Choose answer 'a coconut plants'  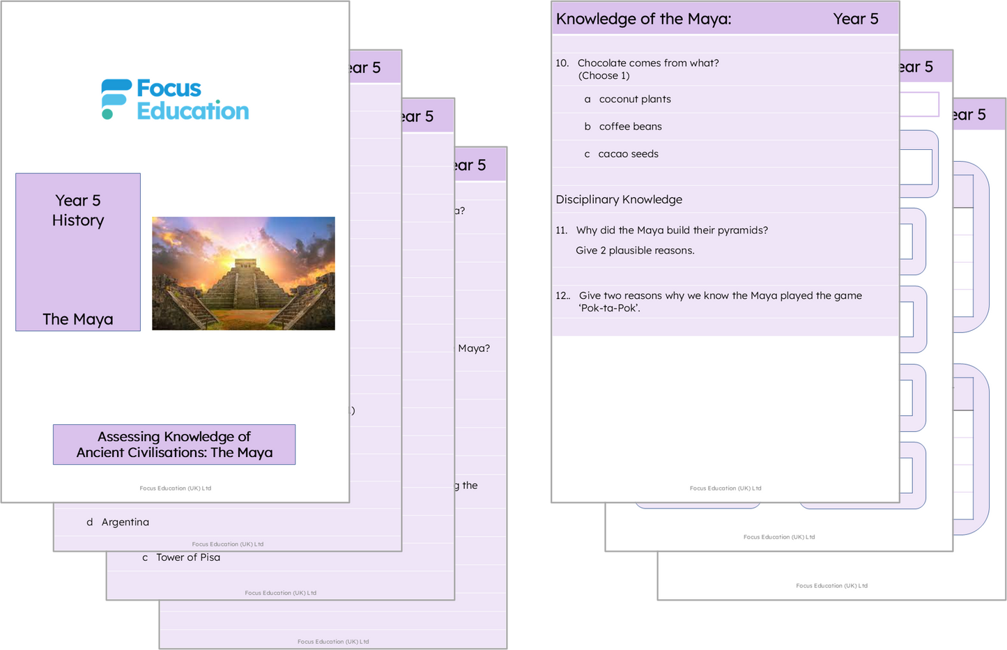point(634,100)
